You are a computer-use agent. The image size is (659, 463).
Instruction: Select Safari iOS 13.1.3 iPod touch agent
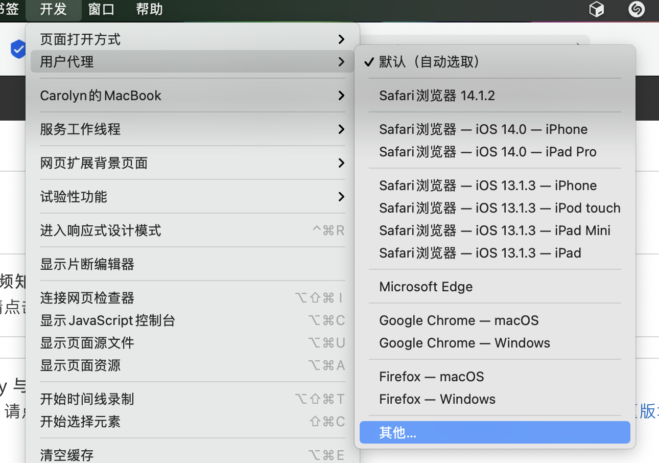(499, 208)
